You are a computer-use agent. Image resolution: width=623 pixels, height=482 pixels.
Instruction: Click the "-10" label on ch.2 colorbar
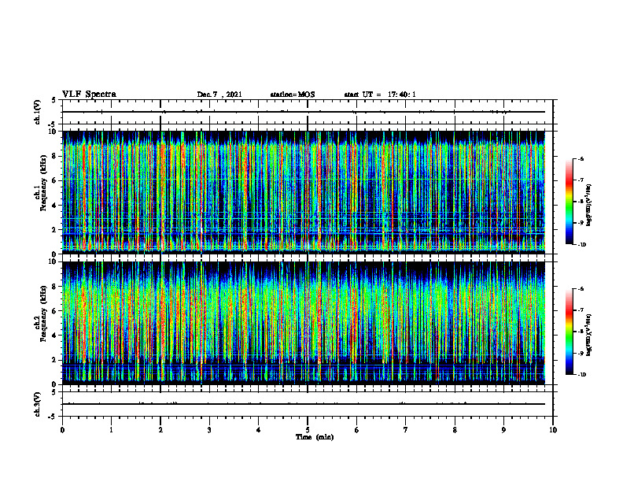click(x=581, y=375)
